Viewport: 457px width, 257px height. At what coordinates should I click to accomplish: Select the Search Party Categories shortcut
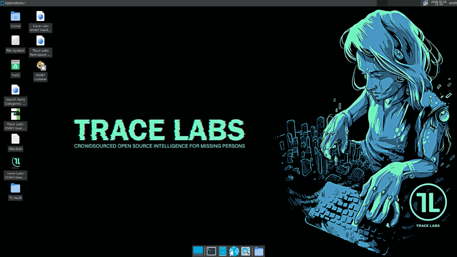point(16,90)
